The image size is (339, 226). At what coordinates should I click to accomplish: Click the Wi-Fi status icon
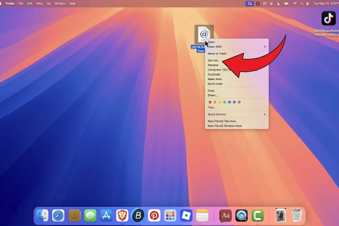pos(295,4)
